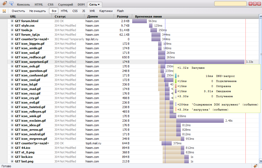Click the yellow search field
This screenshot has width=262, height=168.
(230, 4)
